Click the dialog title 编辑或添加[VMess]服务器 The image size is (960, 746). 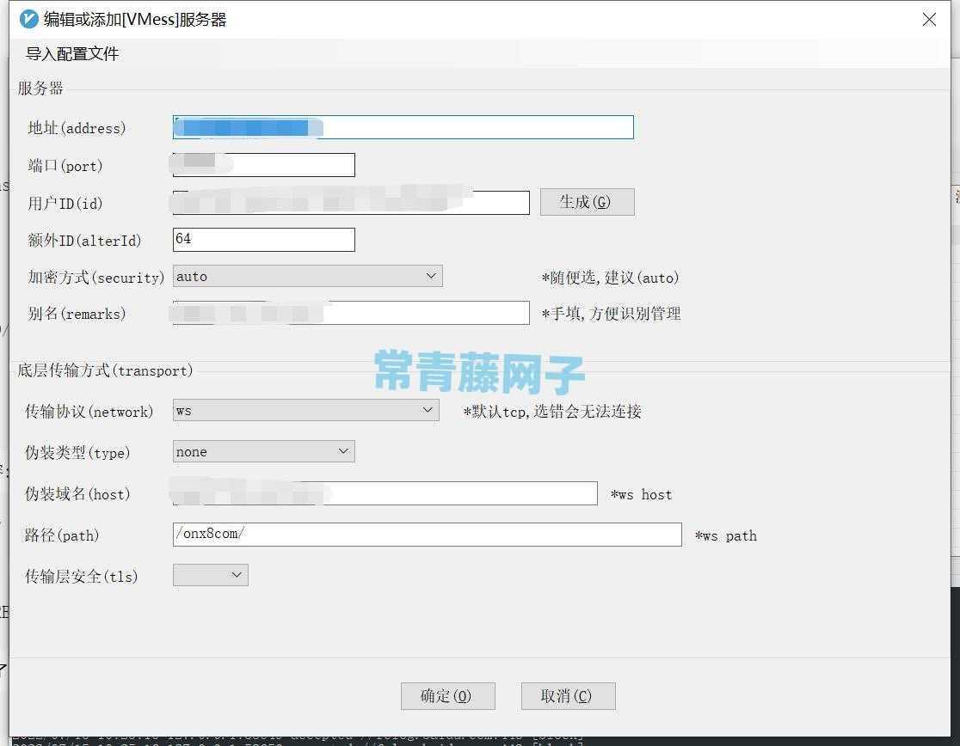click(135, 20)
